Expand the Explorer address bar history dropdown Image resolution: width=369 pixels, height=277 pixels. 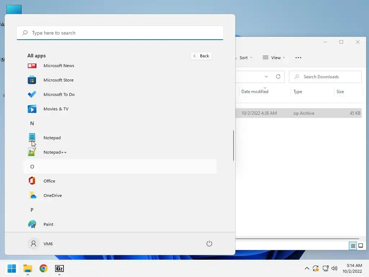[266, 76]
